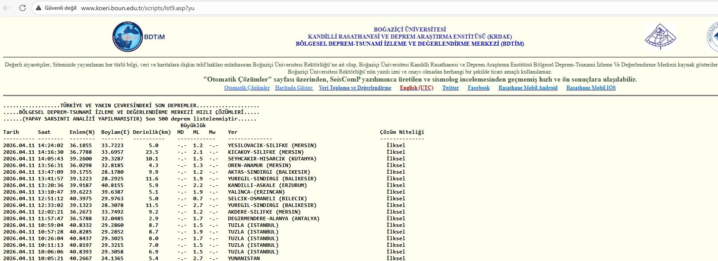Click the browser back arrow
Image resolution: width=718 pixels, height=261 pixels.
click(7, 8)
